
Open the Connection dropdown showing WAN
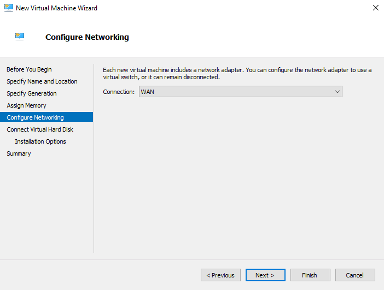(241, 92)
